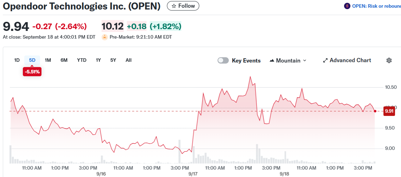Click the -0.27 (-2.64%) change value
Image resolution: width=401 pixels, height=177 pixels.
point(60,26)
